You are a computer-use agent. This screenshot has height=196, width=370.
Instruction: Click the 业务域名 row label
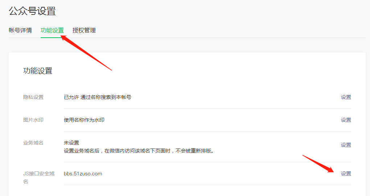33,143
